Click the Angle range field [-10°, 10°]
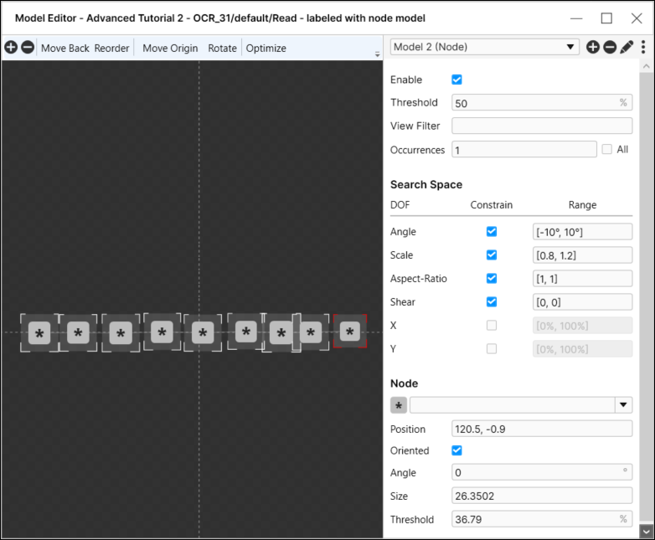This screenshot has width=655, height=540. pyautogui.click(x=582, y=232)
